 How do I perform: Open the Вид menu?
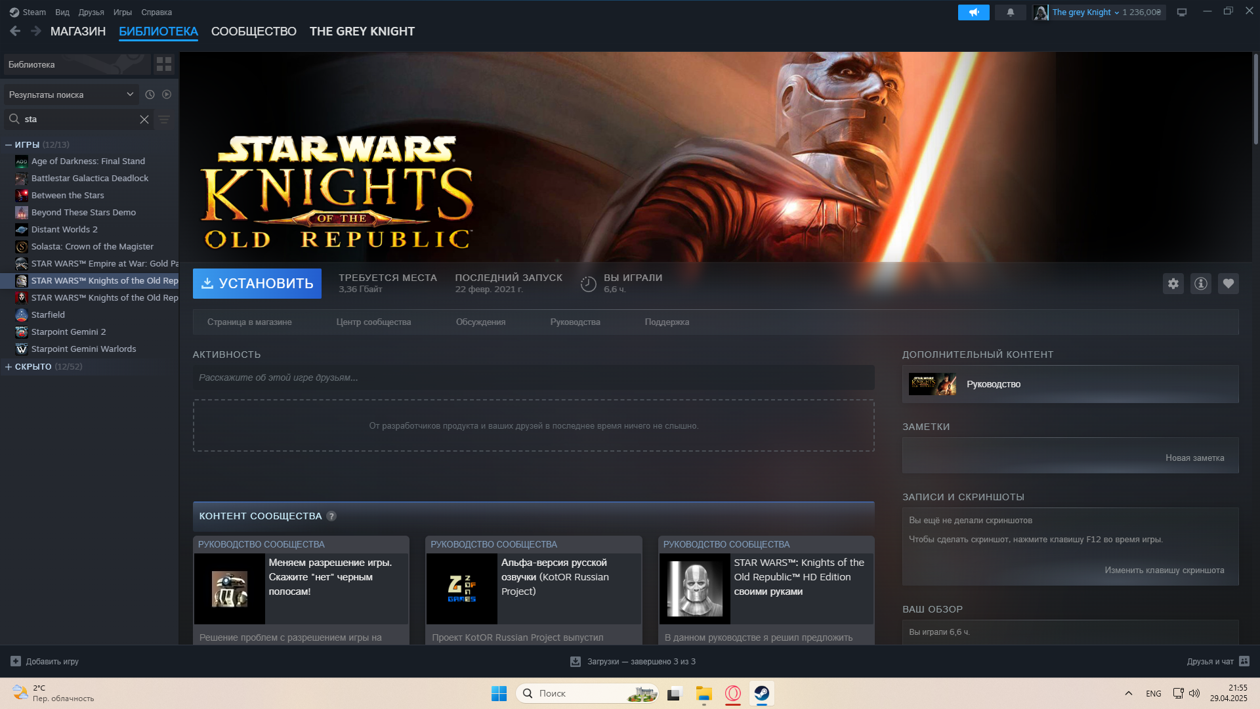[62, 12]
